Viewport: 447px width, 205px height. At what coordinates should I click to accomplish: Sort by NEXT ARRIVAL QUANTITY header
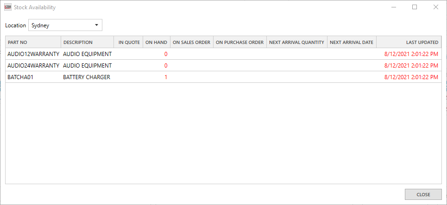296,43
